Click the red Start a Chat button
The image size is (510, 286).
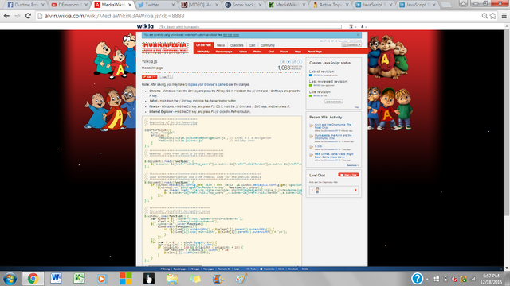348,175
